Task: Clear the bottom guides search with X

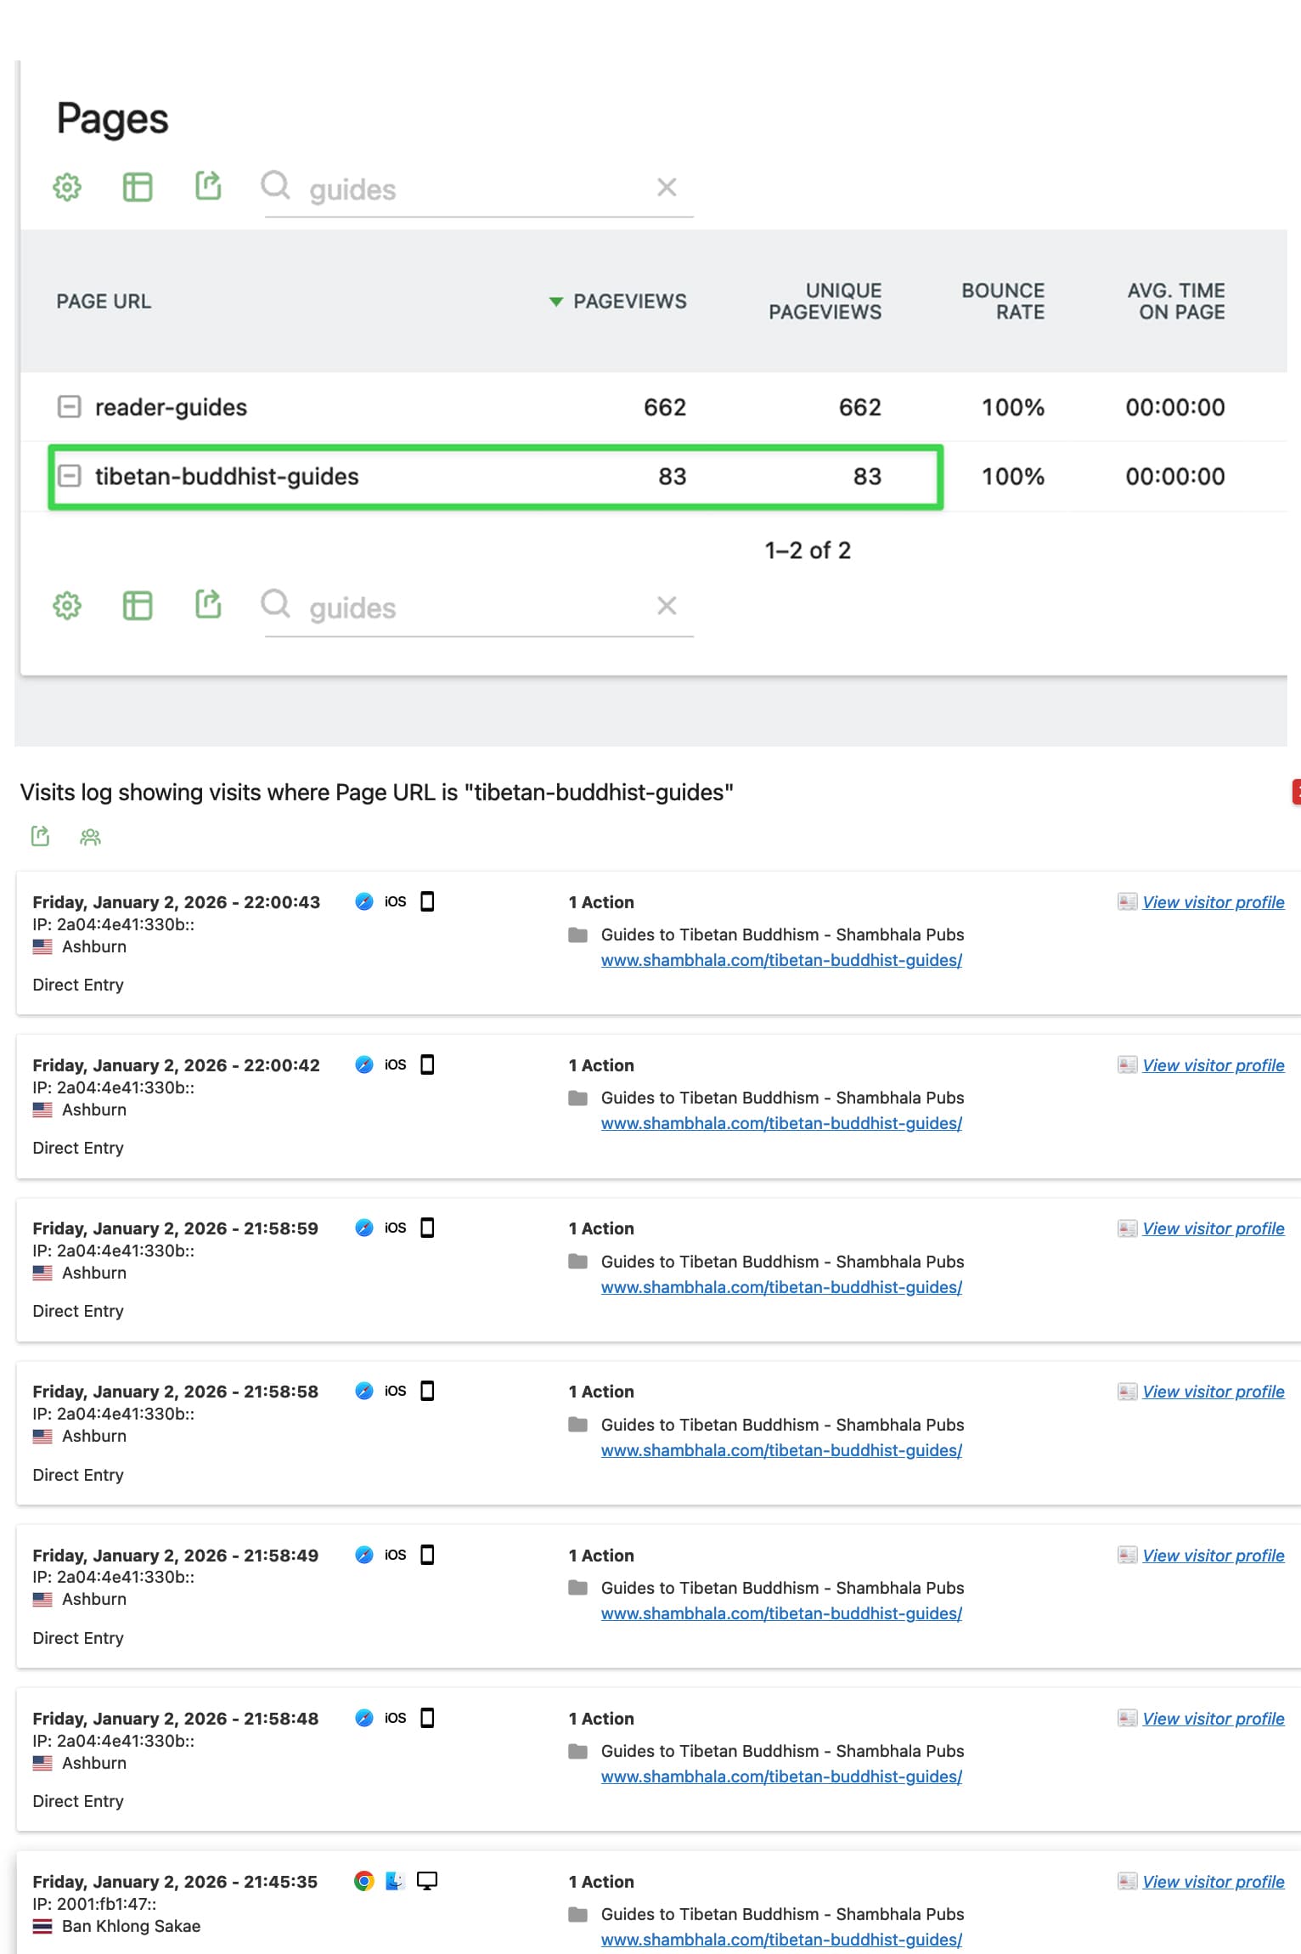Action: click(667, 606)
